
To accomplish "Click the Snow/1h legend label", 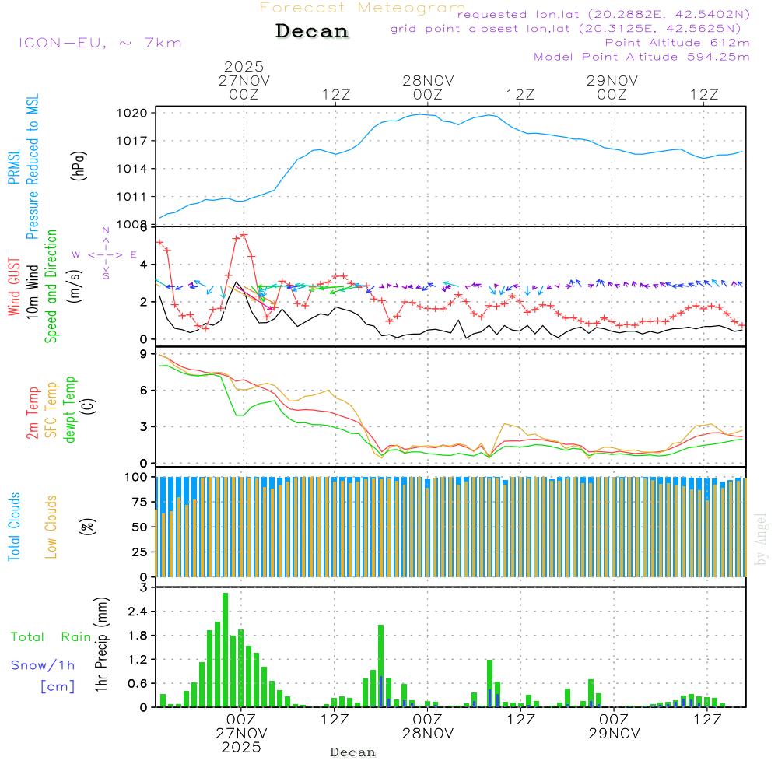I will pyautogui.click(x=43, y=665).
